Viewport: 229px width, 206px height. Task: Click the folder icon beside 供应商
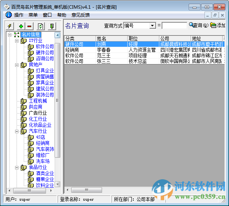(23, 107)
